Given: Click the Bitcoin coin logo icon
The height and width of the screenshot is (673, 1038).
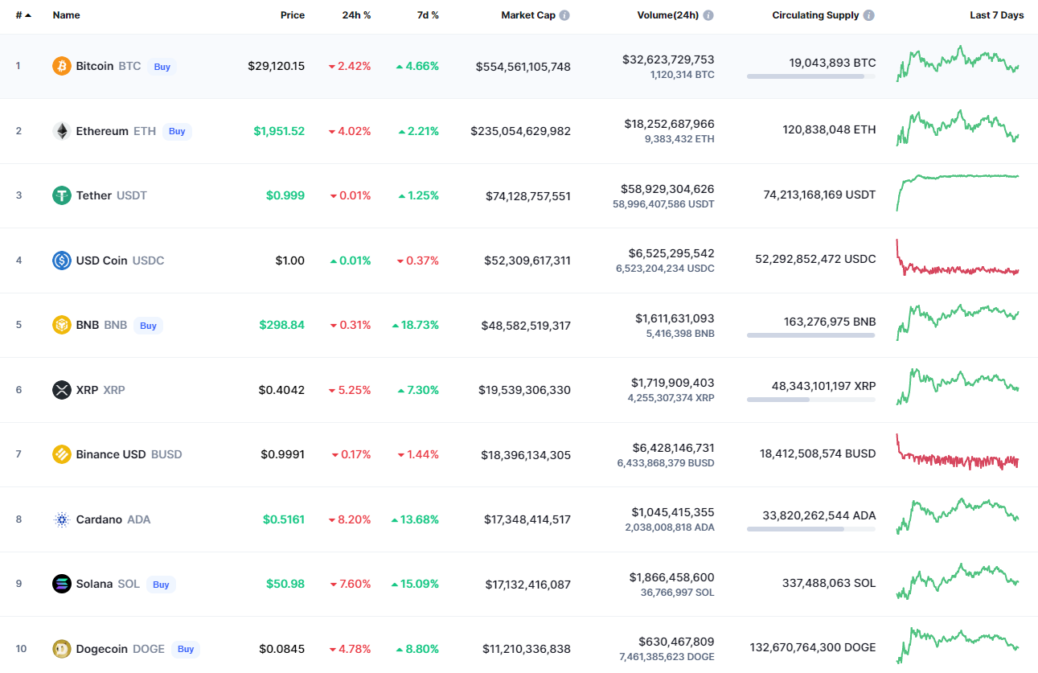Looking at the screenshot, I should (x=62, y=66).
